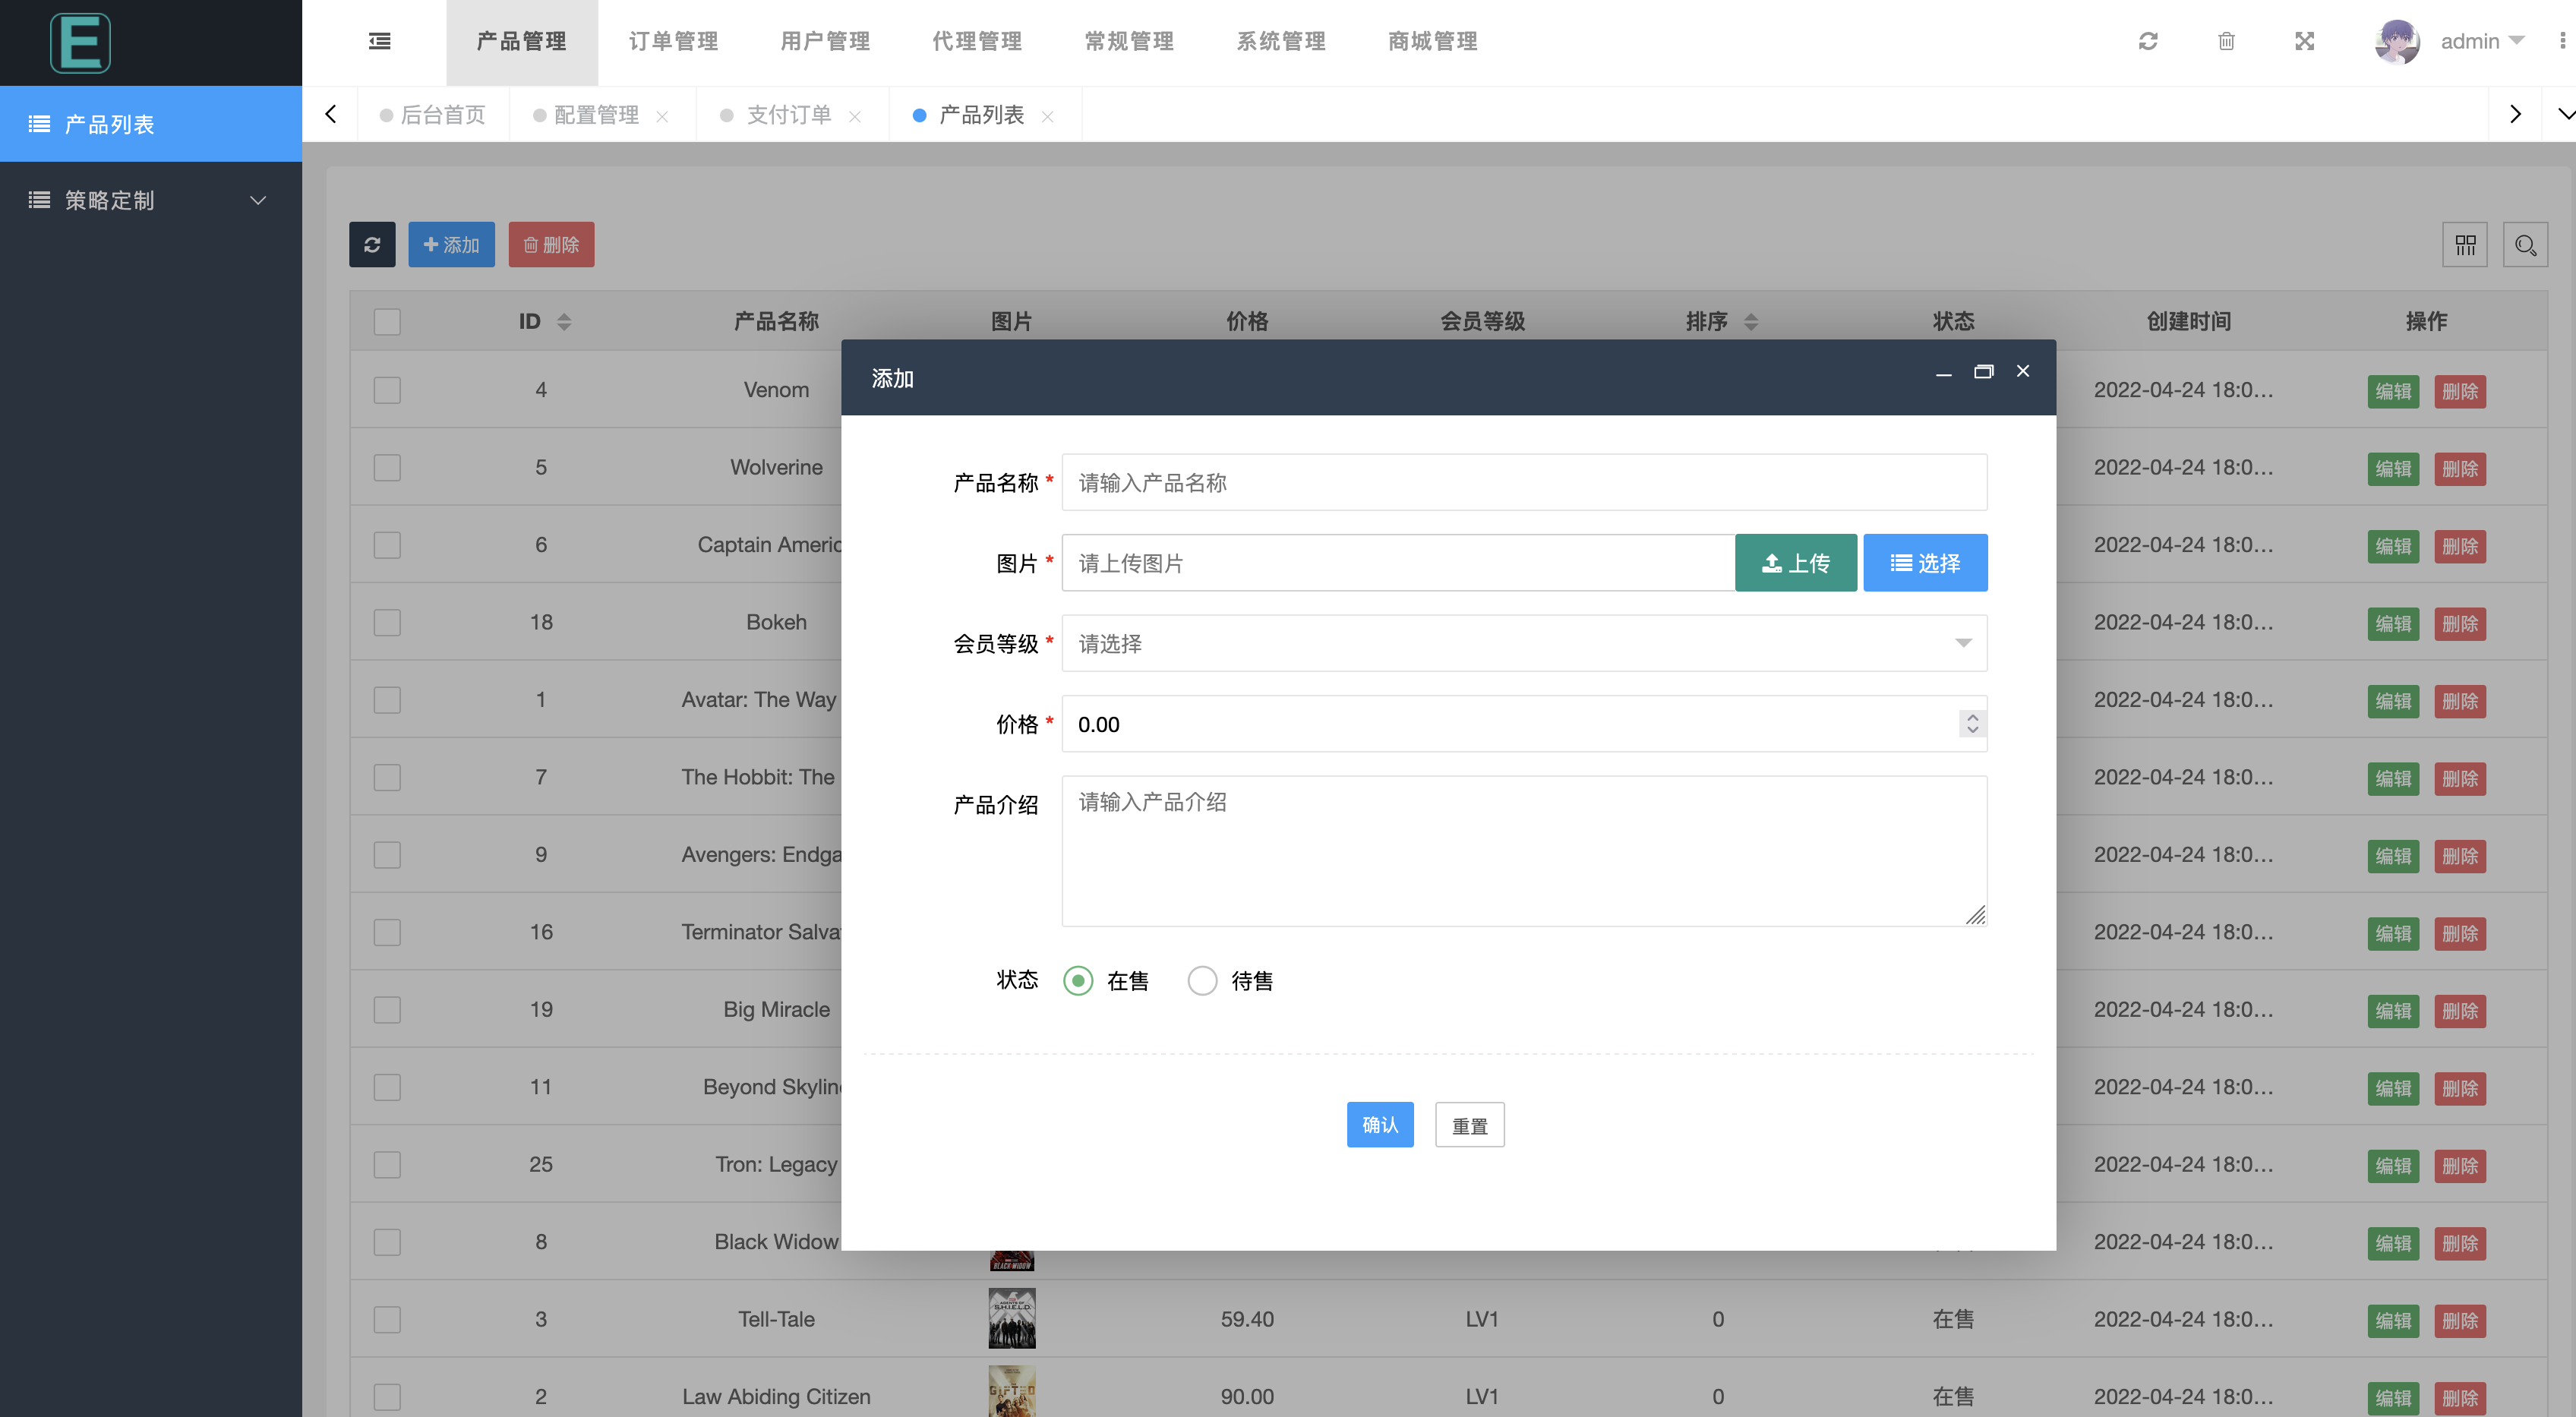The height and width of the screenshot is (1417, 2576).
Task: Open the column layout settings icon
Action: click(x=2465, y=244)
